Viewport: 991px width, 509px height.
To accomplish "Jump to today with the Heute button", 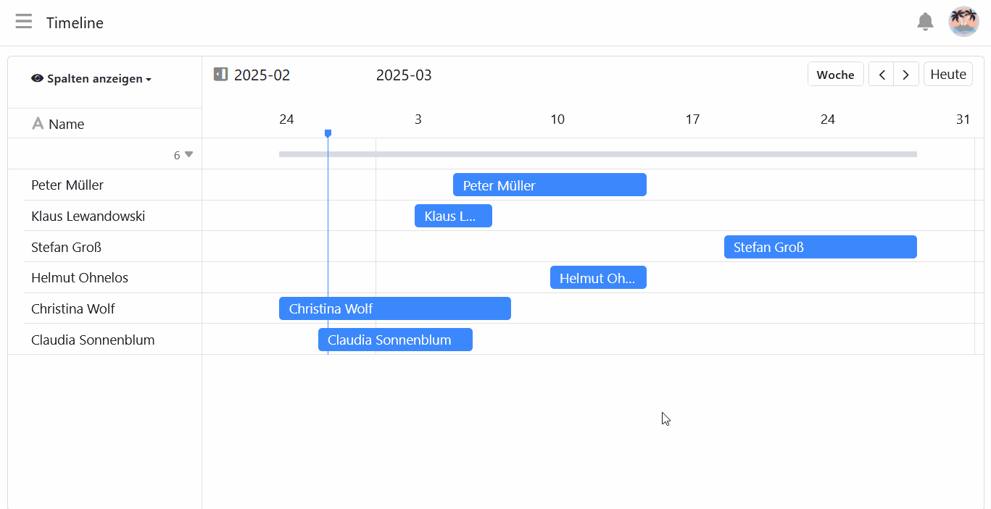I will [x=948, y=75].
